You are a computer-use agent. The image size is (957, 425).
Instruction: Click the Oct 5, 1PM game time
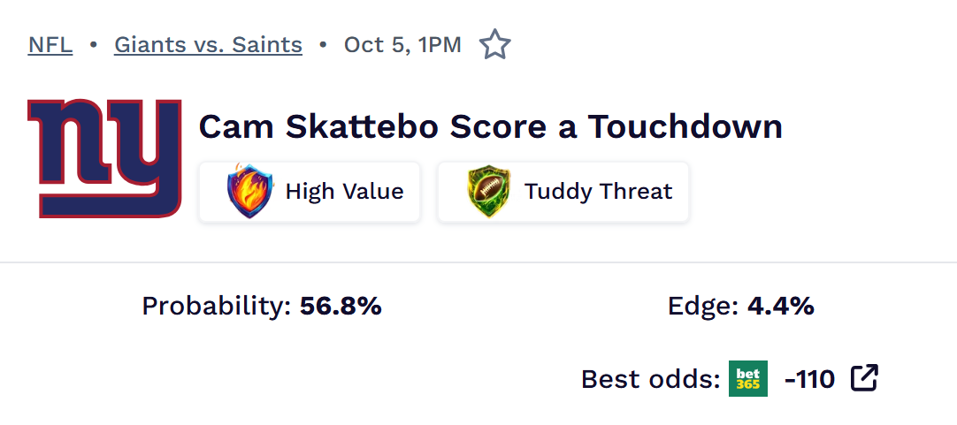pyautogui.click(x=402, y=44)
